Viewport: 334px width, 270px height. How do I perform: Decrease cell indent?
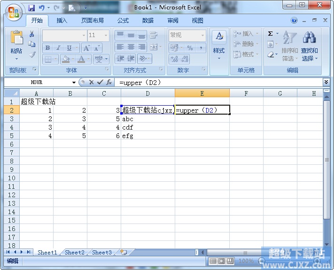(121, 59)
